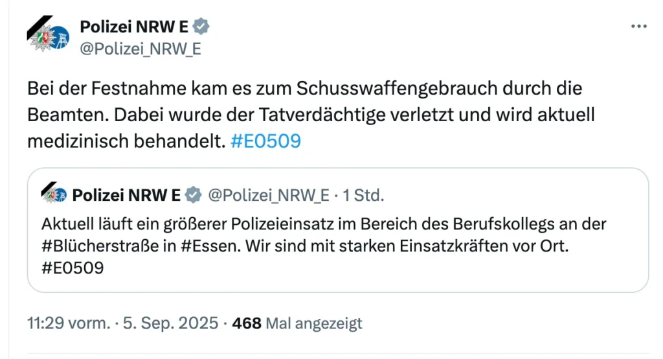Viewport: 663px width, 359px height.
Task: Click the @Polizei_NRW_E handle in the quoted post
Action: tap(269, 194)
